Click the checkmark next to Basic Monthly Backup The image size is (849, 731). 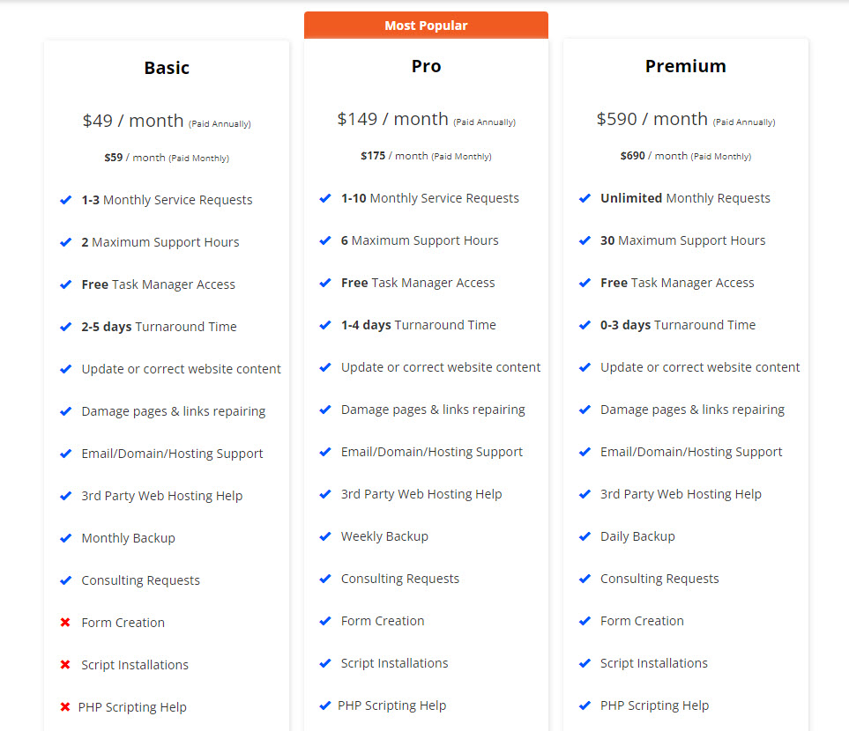click(65, 538)
